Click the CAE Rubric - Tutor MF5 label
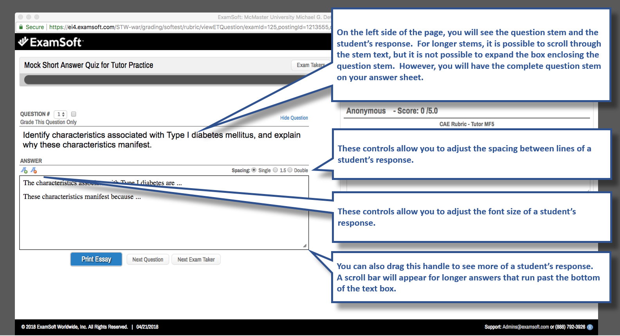Viewport: 620px width, 336px height. click(x=467, y=124)
